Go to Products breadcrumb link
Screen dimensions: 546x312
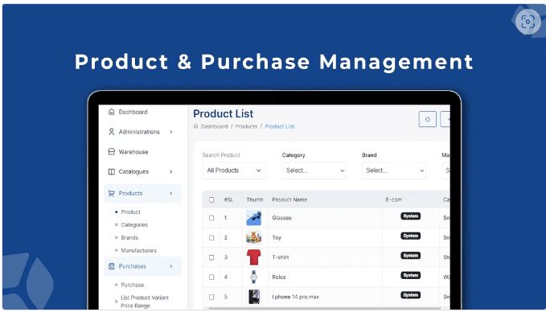[246, 126]
